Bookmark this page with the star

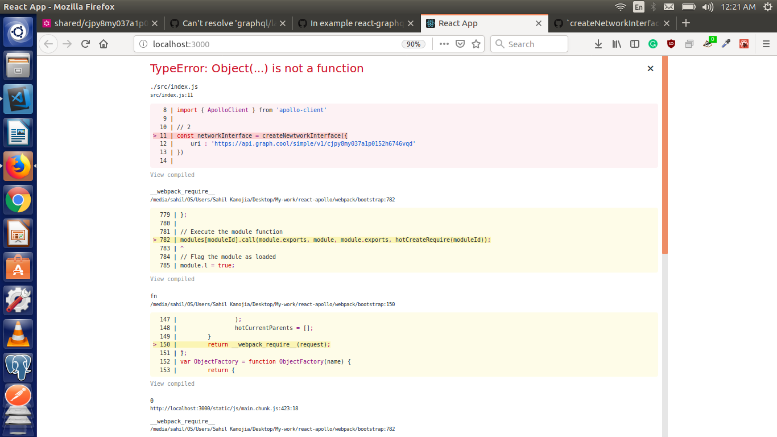476,44
